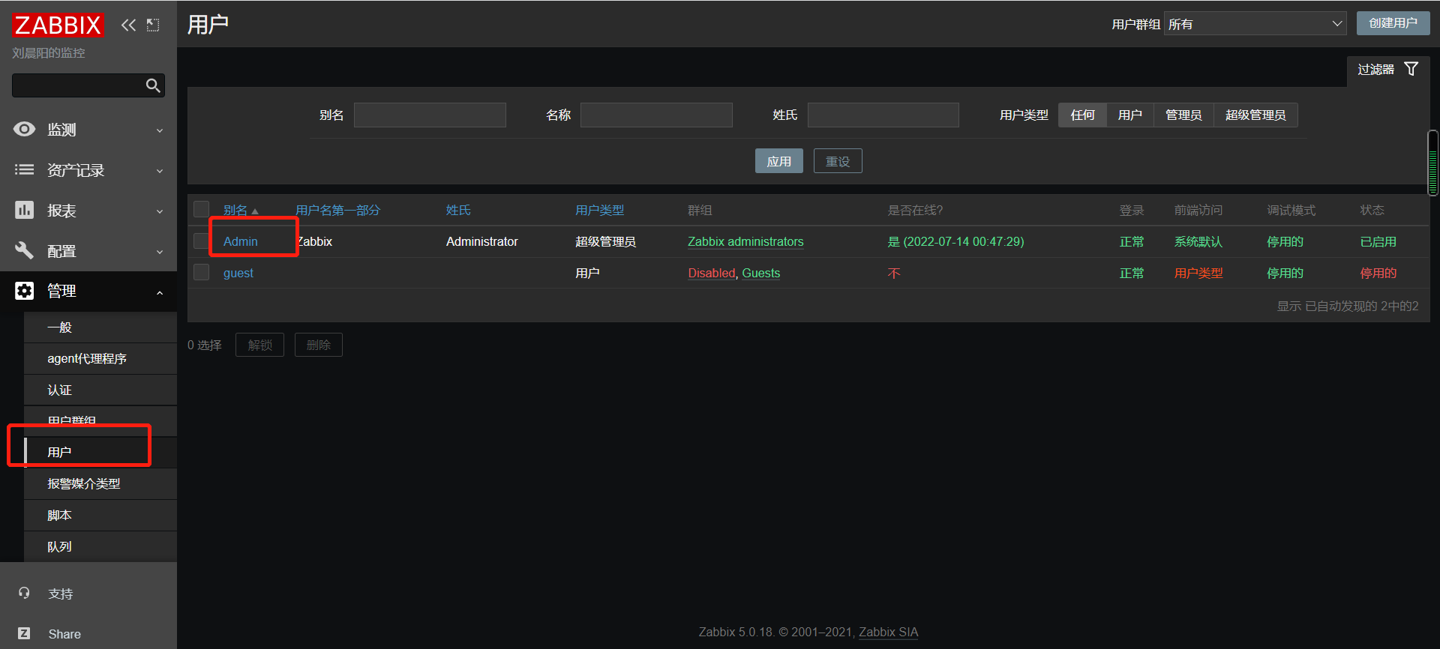Click the 应用 filter button

[778, 161]
